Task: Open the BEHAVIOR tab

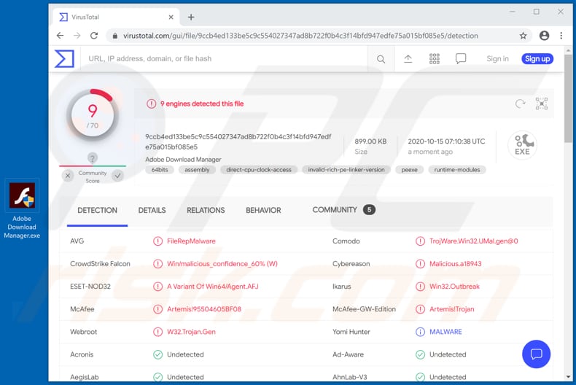Action: (x=263, y=211)
